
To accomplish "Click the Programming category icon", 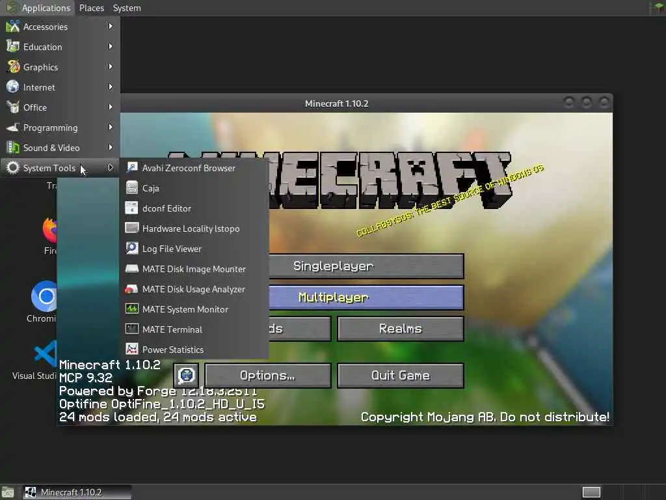I will coord(13,127).
